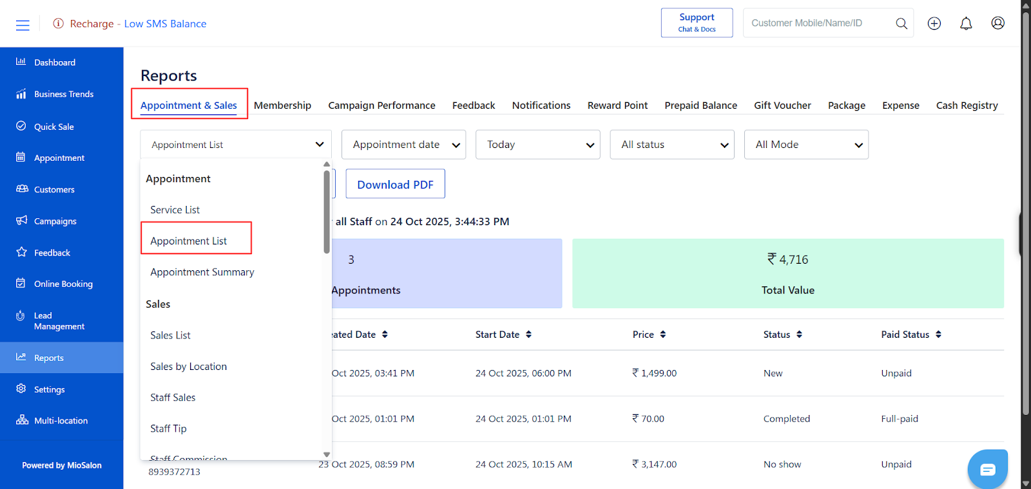Screen dimensions: 1031x489
Task: Switch to the Cash Registry tab
Action: pos(967,106)
